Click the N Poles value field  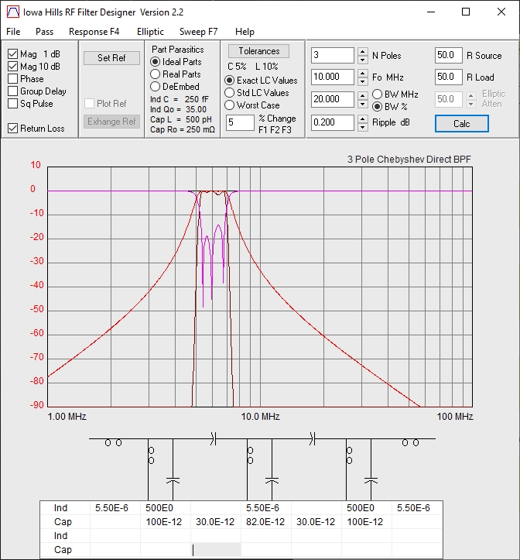pyautogui.click(x=332, y=55)
